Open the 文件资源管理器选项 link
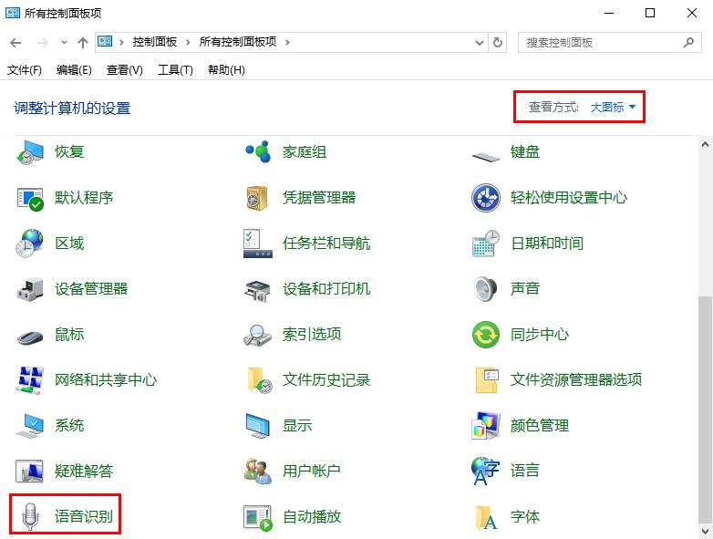Viewport: 713px width, 539px height. [x=576, y=380]
